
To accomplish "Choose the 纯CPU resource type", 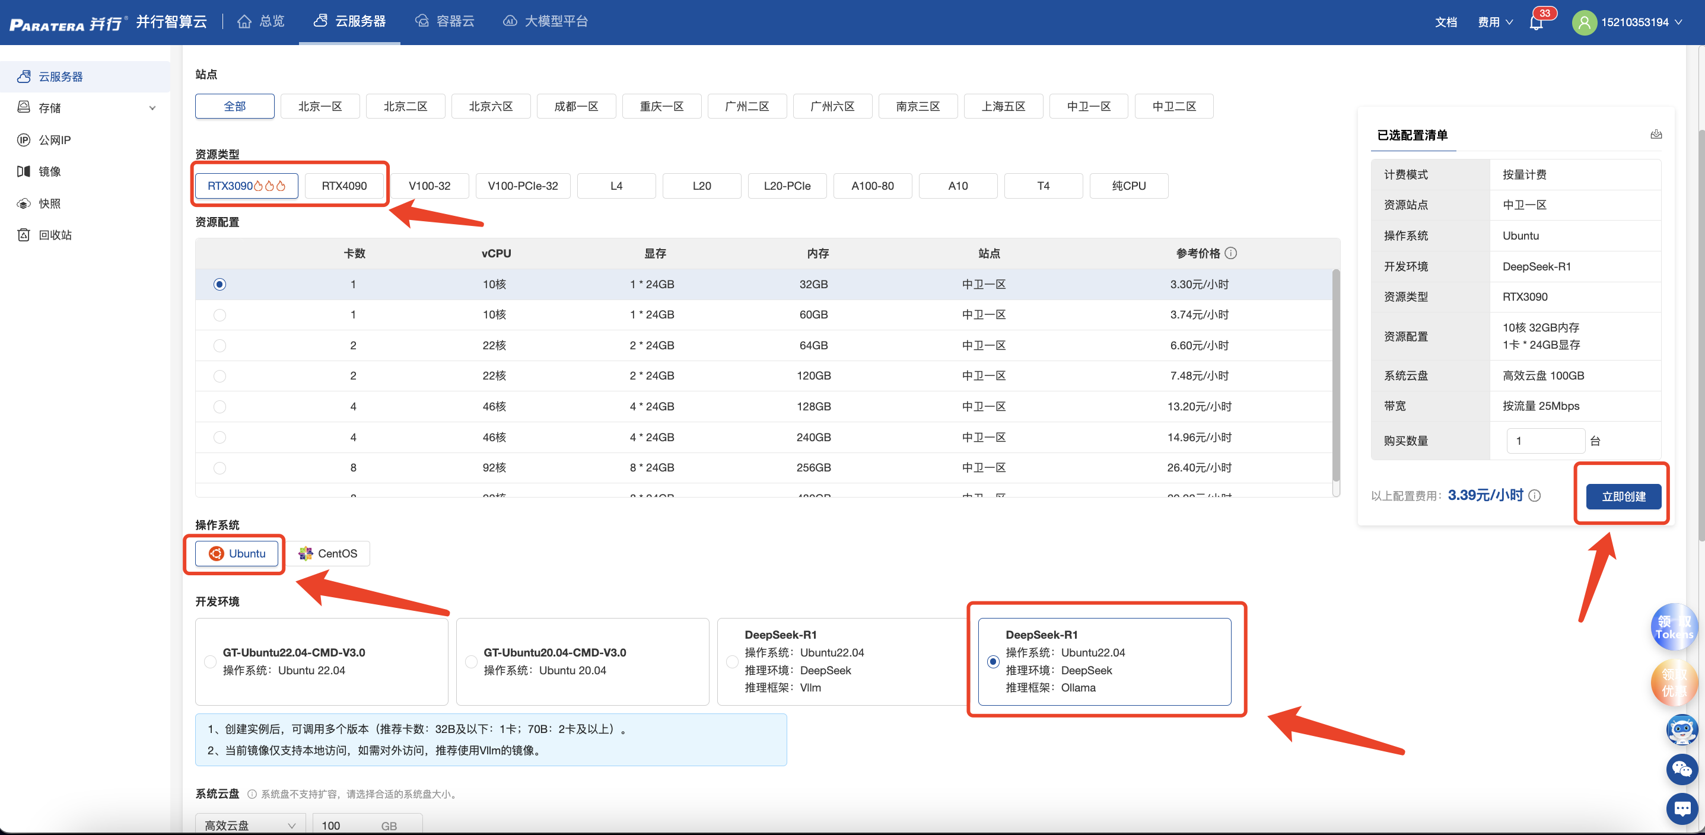I will 1128,186.
